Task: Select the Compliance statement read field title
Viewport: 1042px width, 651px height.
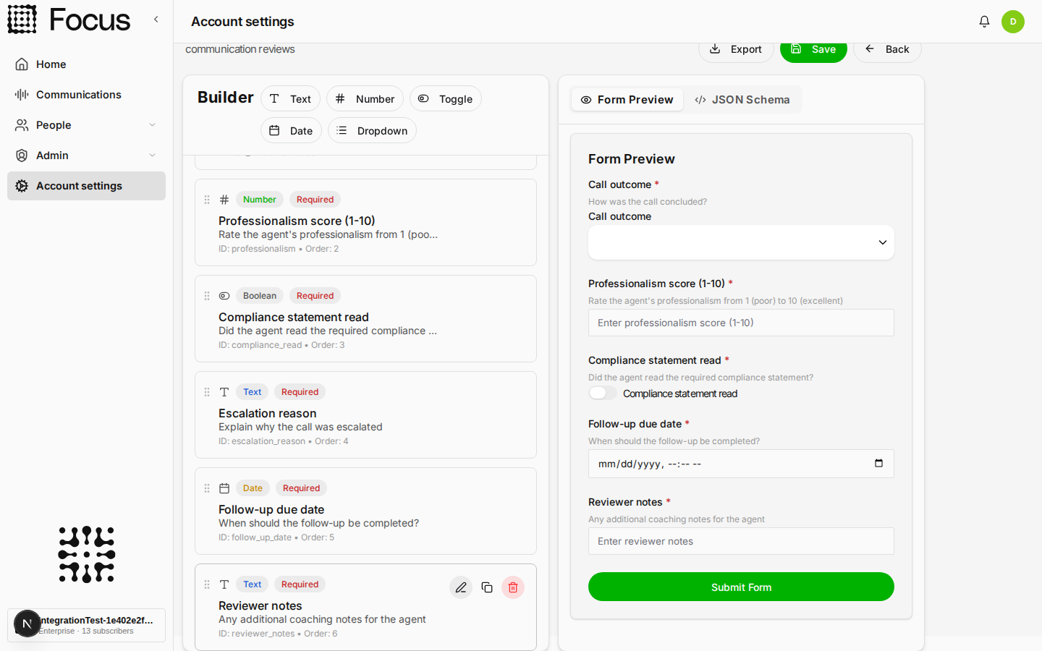Action: point(294,317)
